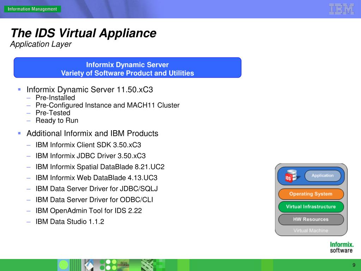Click IBM OpenAdmin Tool for IDS 2.22
Viewport: 361px width, 271px height.
coord(88,211)
